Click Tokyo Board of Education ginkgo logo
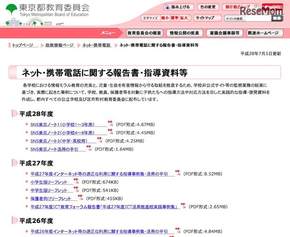The width and height of the screenshot is (290, 237). 12,9
